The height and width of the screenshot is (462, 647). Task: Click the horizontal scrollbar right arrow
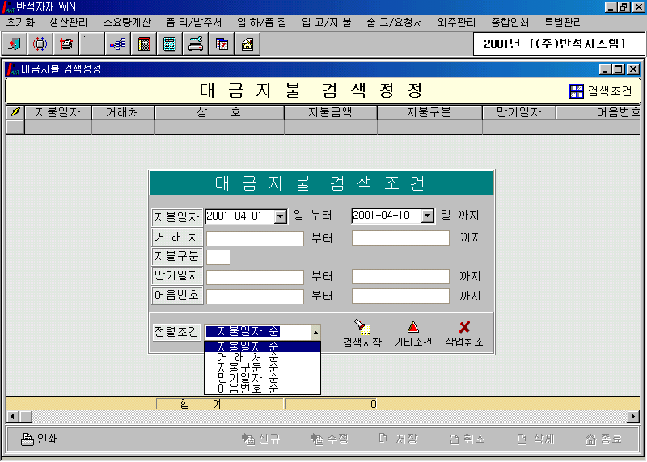(633, 416)
